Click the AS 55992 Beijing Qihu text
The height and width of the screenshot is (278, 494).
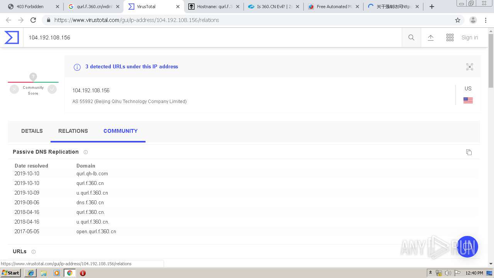pyautogui.click(x=130, y=102)
